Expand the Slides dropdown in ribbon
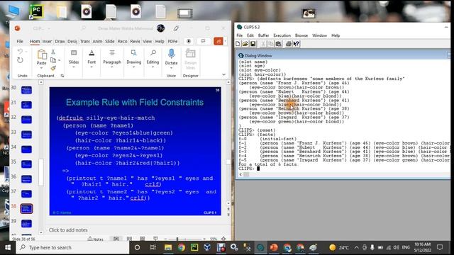 (x=74, y=67)
